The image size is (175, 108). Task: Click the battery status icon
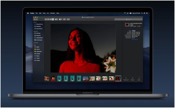coord(130,13)
